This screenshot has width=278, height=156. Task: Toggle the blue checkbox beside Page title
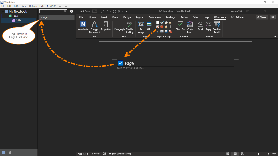click(x=120, y=63)
